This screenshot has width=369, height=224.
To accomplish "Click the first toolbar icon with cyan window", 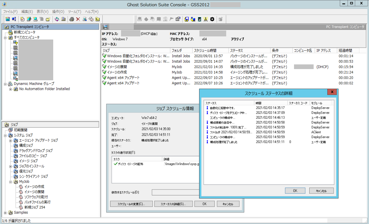I will (7, 19).
